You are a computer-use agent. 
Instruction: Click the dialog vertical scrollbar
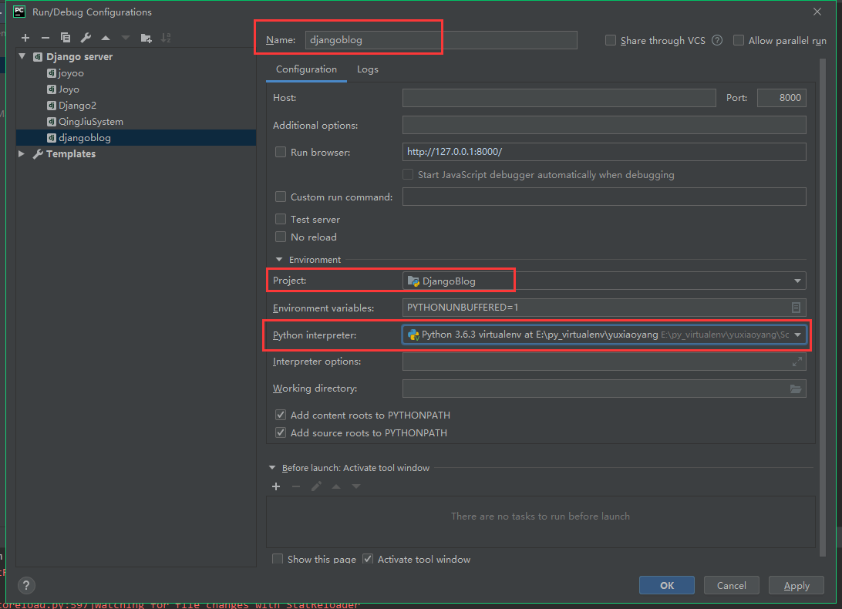pyautogui.click(x=822, y=307)
